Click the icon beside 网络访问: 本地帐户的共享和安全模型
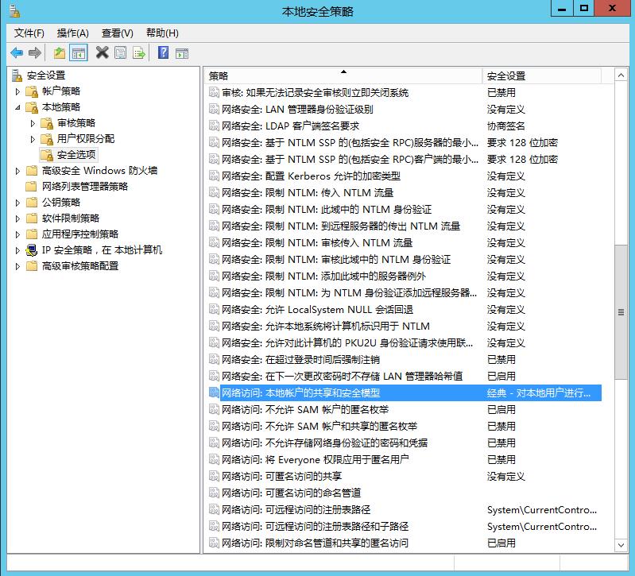Image resolution: width=635 pixels, height=576 pixels. (214, 392)
